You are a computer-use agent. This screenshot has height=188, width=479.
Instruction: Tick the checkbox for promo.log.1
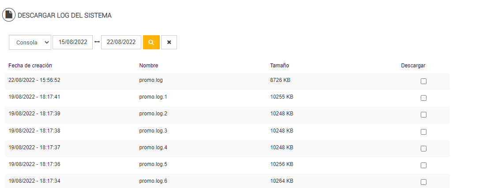click(x=423, y=98)
